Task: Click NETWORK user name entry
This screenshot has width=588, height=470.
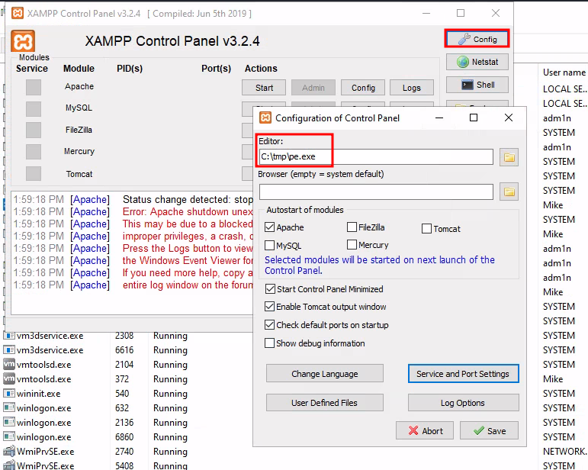Action: pyautogui.click(x=564, y=451)
